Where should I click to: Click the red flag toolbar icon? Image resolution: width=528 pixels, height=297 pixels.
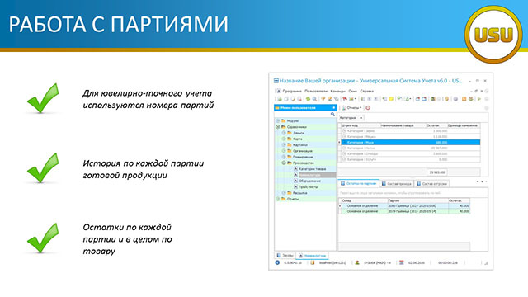pos(345,99)
